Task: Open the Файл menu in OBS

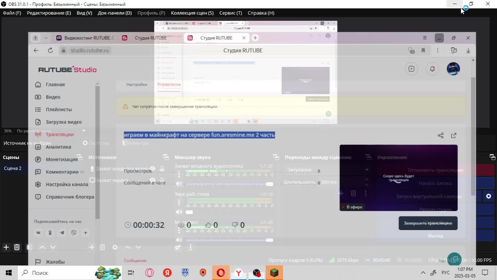Action: 12,13
